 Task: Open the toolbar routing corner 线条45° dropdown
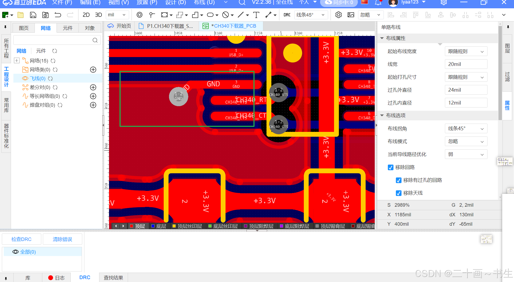coord(311,15)
